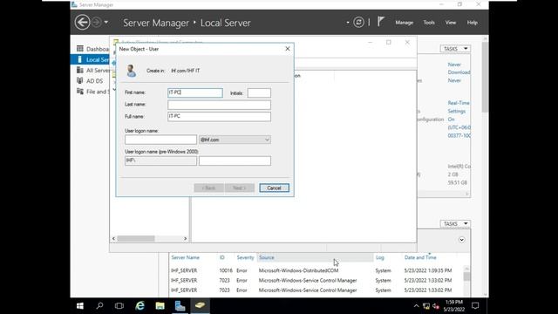Refresh Server Manager with the refresh icon
The height and width of the screenshot is (314, 558).
(x=358, y=23)
